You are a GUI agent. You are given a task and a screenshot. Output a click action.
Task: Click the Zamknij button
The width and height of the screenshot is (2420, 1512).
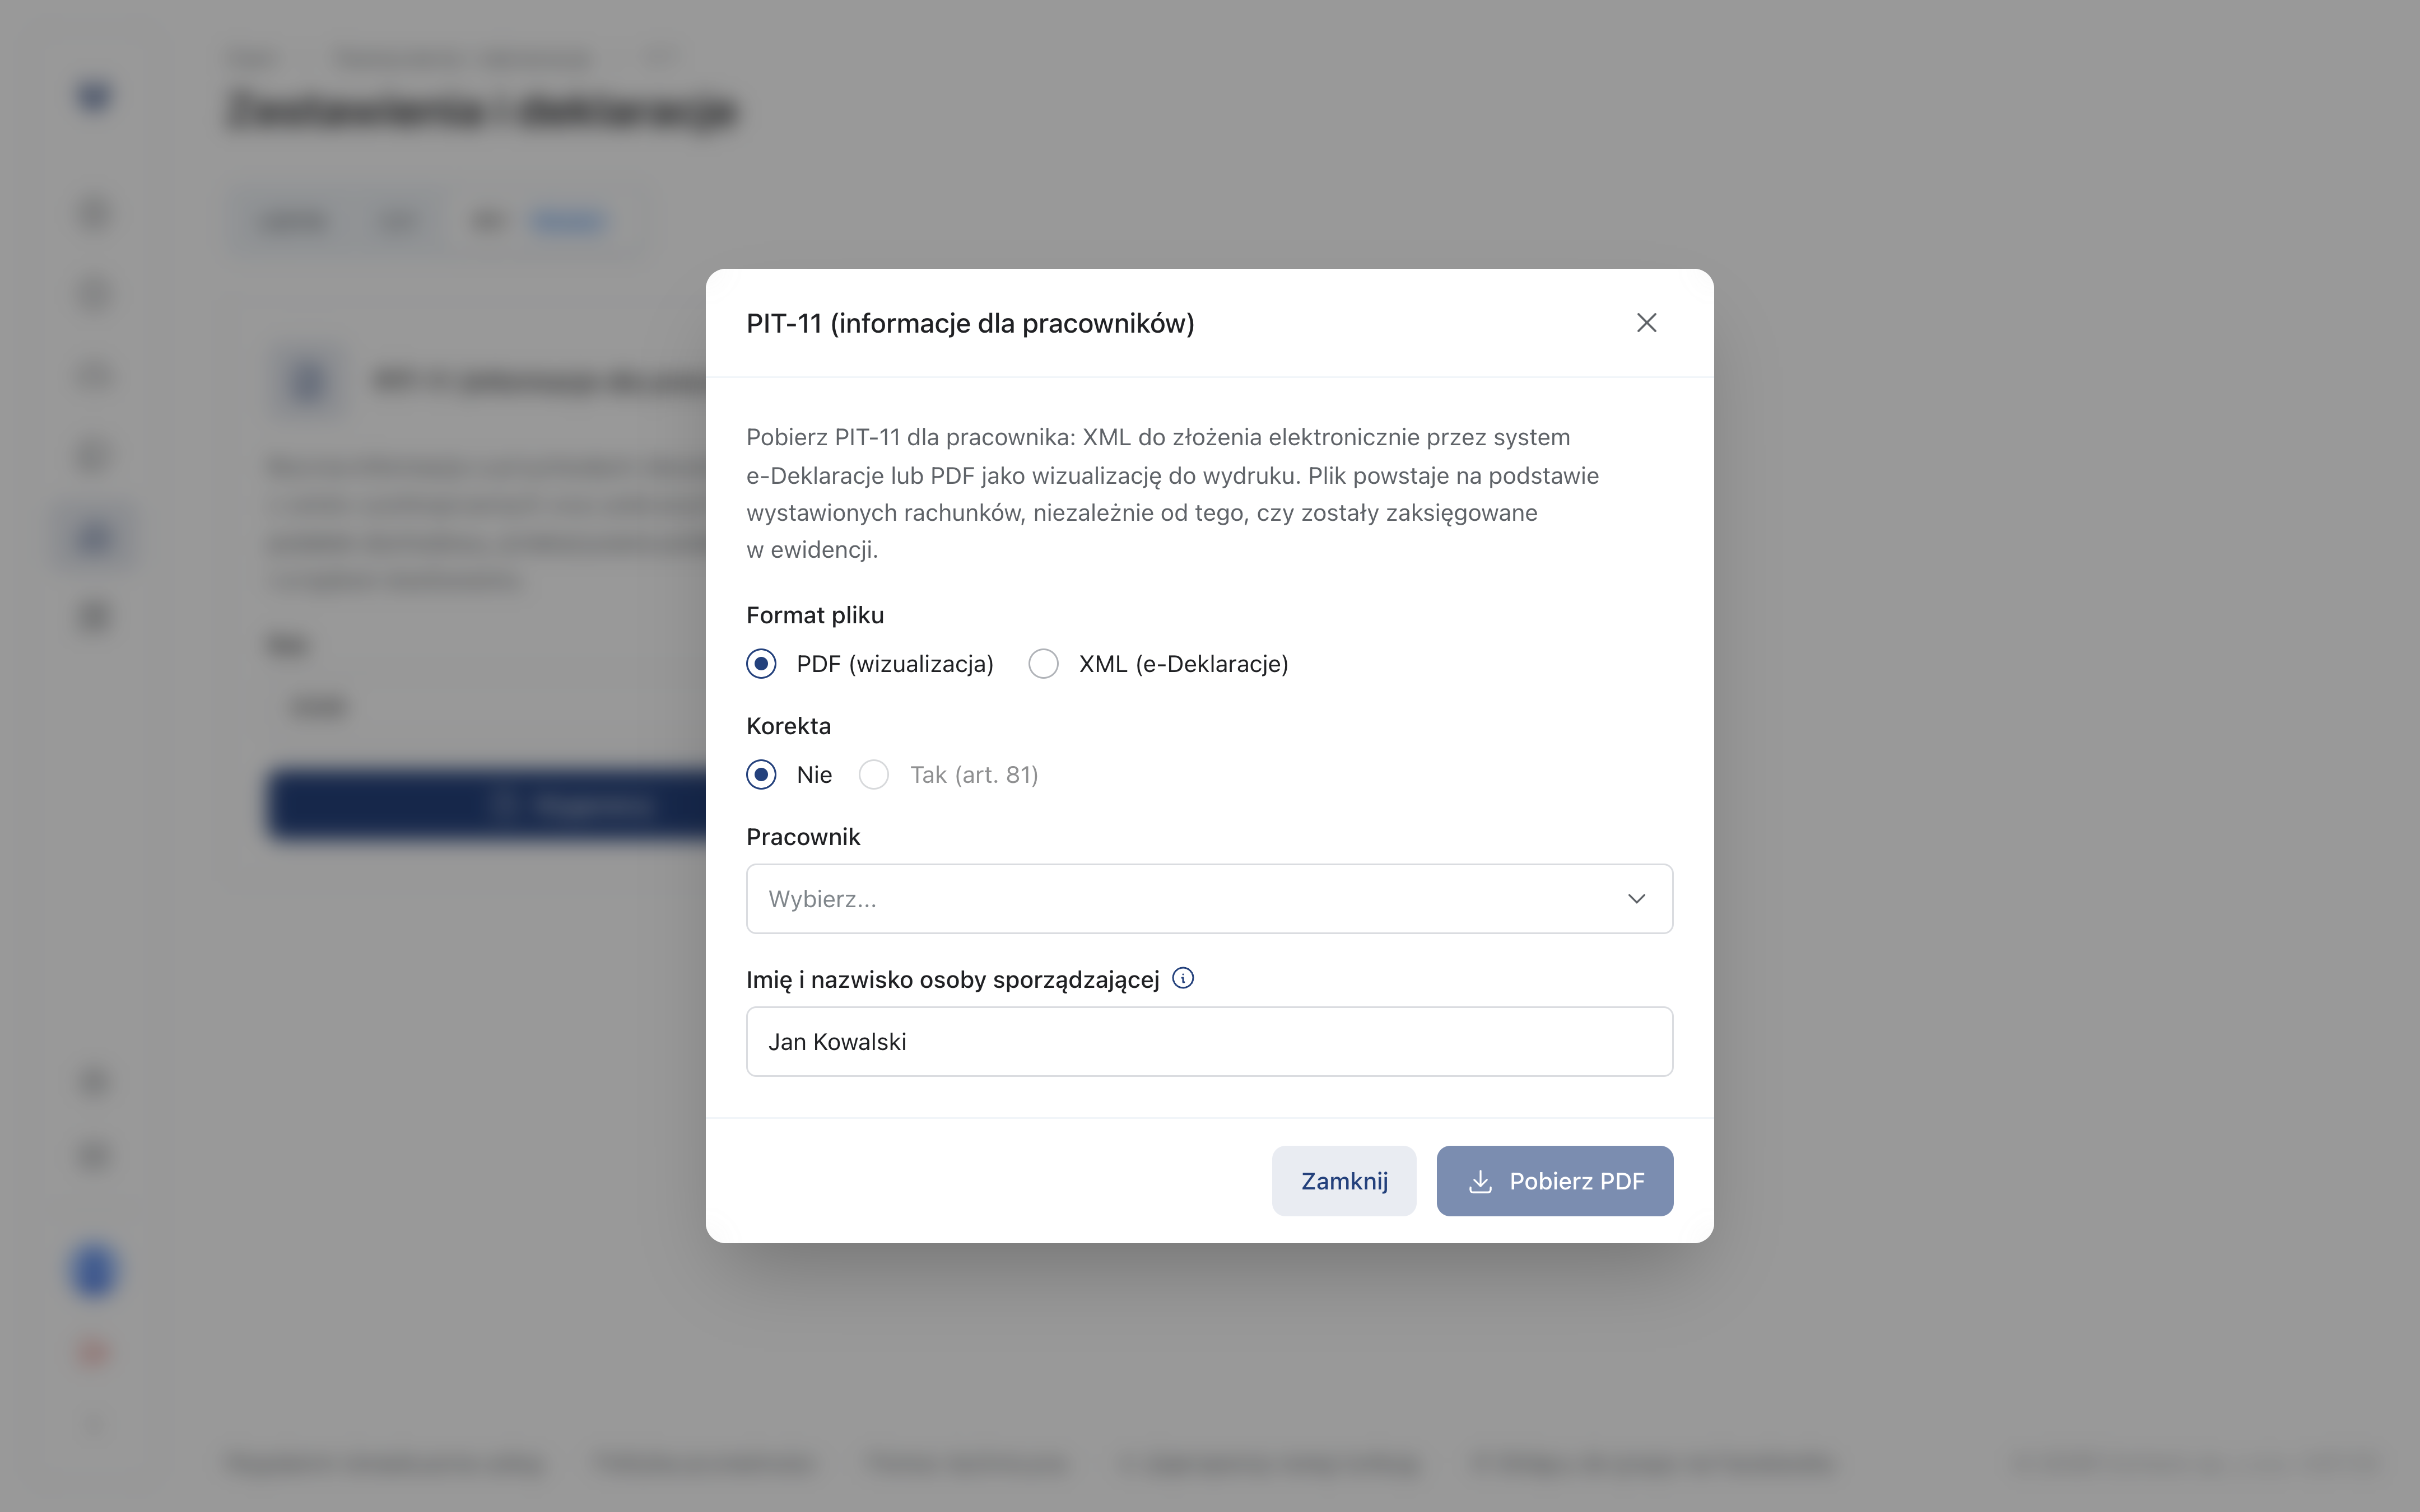click(1343, 1181)
